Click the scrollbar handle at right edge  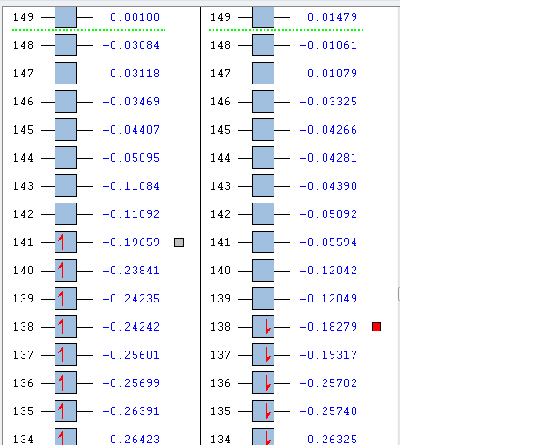click(399, 294)
